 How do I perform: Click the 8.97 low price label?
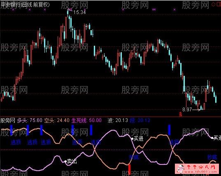coord(187,109)
